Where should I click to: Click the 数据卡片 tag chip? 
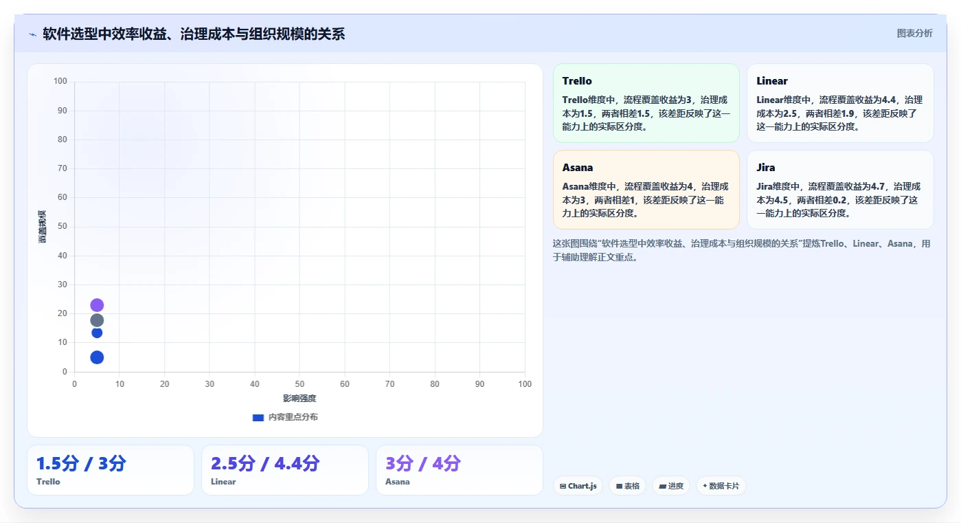tap(721, 486)
